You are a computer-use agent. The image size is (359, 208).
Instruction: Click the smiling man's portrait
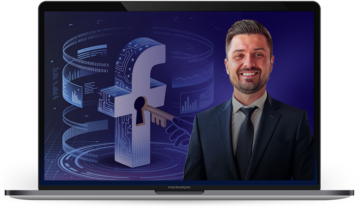coord(249,100)
